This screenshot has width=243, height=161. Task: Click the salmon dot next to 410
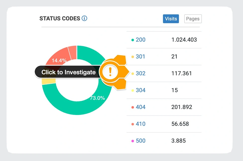pyautogui.click(x=133, y=124)
